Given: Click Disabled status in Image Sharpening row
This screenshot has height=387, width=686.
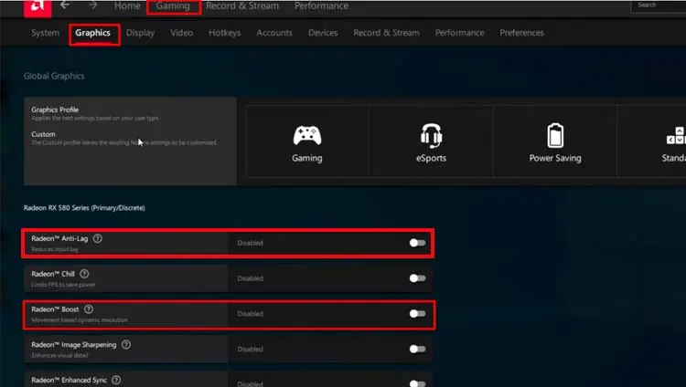Looking at the screenshot, I should pyautogui.click(x=251, y=349).
